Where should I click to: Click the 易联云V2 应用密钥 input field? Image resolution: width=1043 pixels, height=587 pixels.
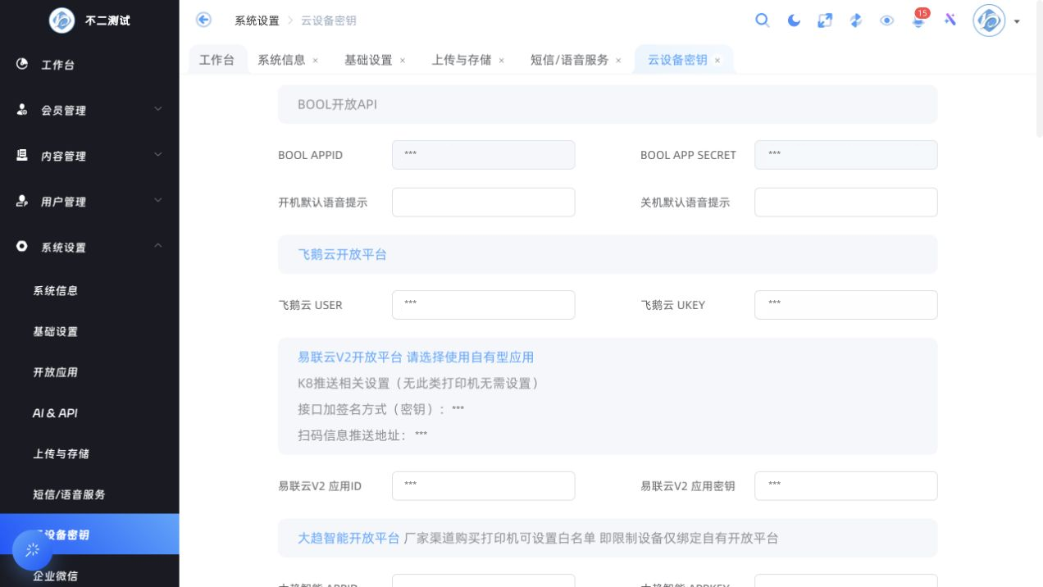click(x=846, y=486)
